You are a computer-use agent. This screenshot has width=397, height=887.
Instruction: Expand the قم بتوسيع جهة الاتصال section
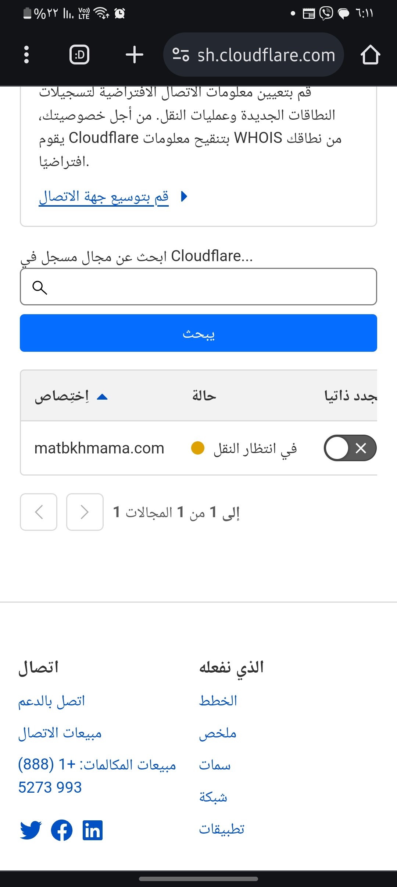click(104, 197)
